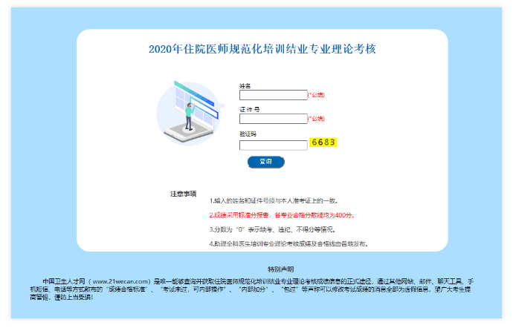Click the 注意事项 heading

[183, 194]
